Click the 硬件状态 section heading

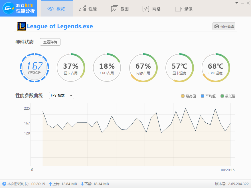pos(25,42)
